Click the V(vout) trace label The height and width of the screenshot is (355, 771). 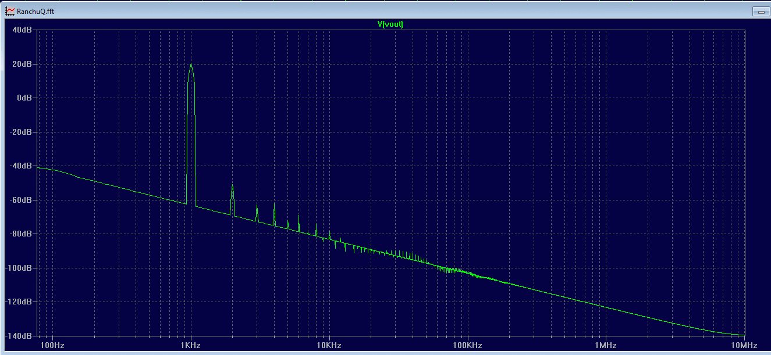(x=390, y=24)
